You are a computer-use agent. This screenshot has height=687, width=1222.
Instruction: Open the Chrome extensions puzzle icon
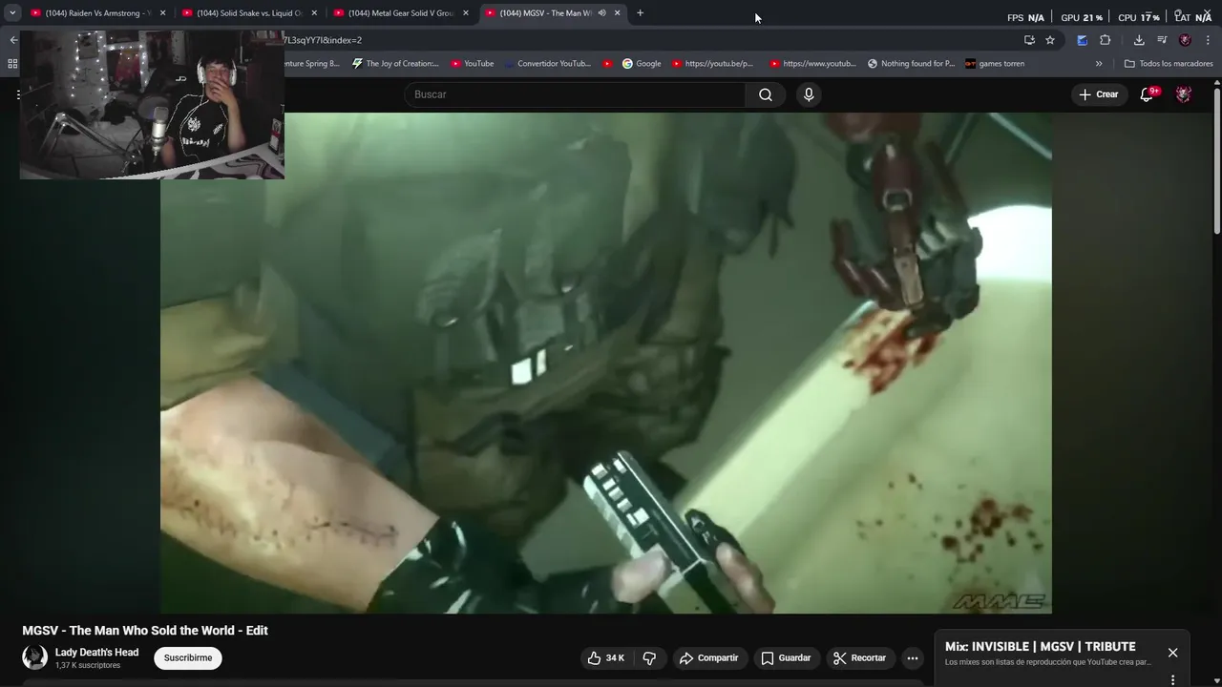[x=1106, y=40]
